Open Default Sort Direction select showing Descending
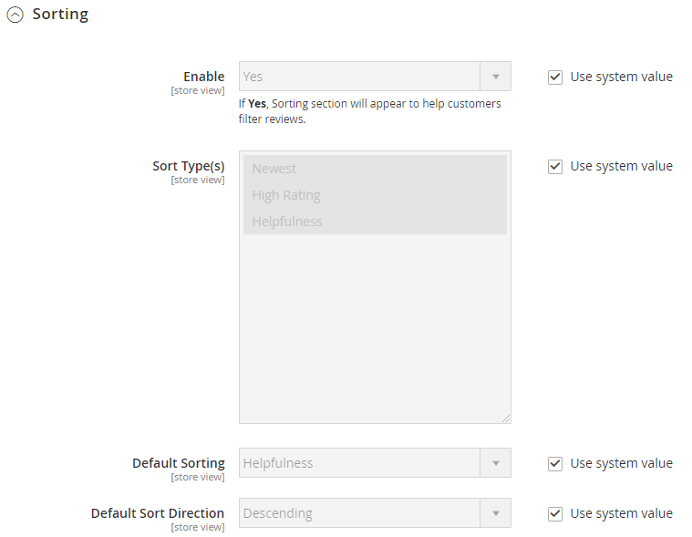692x537 pixels. pos(359,513)
